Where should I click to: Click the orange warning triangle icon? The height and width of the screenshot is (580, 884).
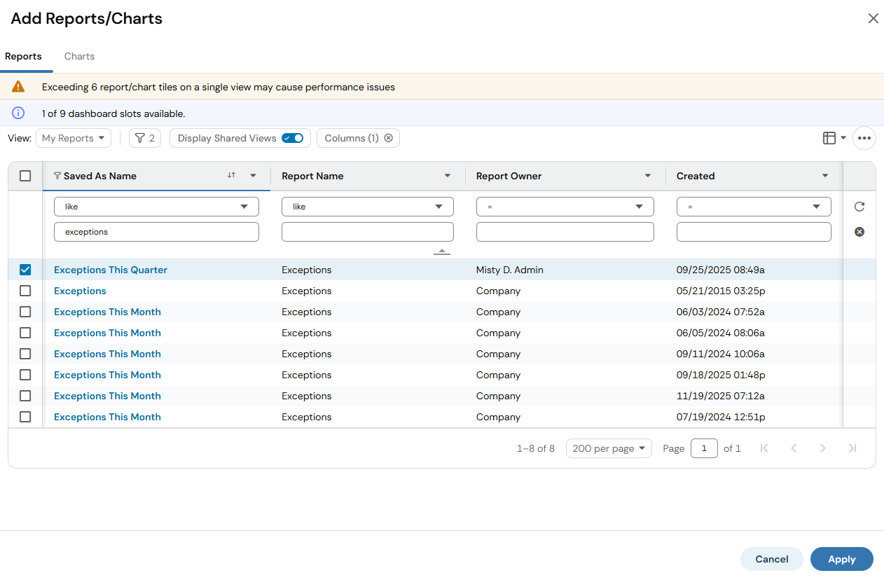18,87
